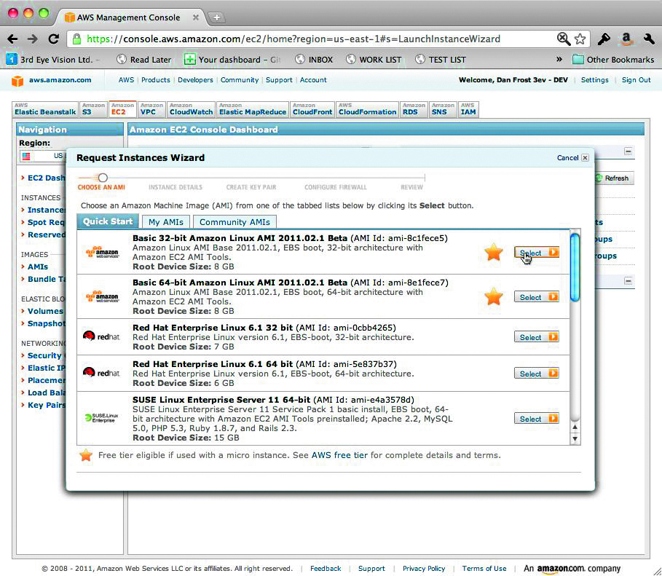Go forward with the browser forward arrow
The image size is (662, 576).
[33, 39]
